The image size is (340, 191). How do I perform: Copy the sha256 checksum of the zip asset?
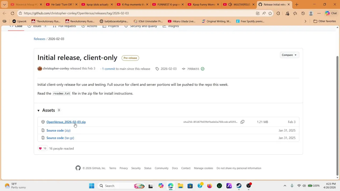(x=242, y=122)
